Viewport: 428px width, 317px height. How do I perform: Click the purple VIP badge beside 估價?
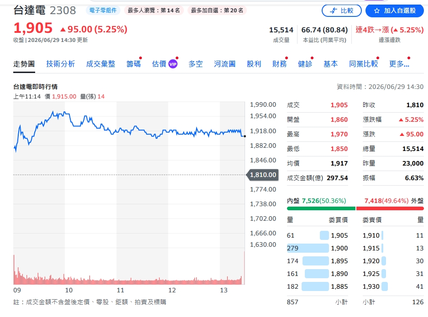173,64
